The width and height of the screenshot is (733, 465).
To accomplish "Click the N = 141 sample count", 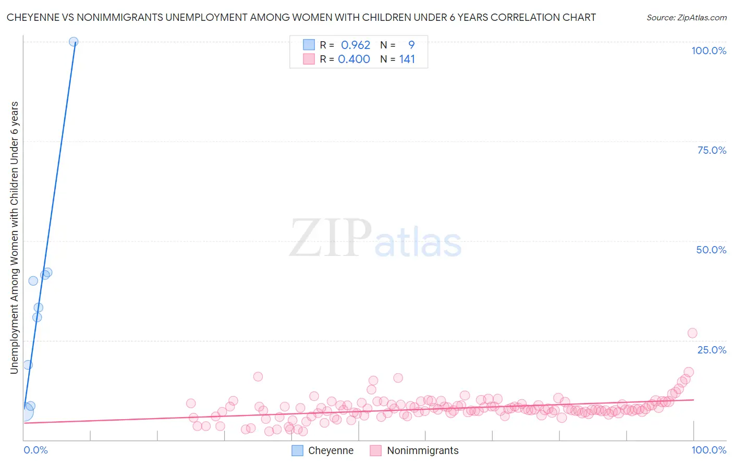I will click(x=398, y=59).
